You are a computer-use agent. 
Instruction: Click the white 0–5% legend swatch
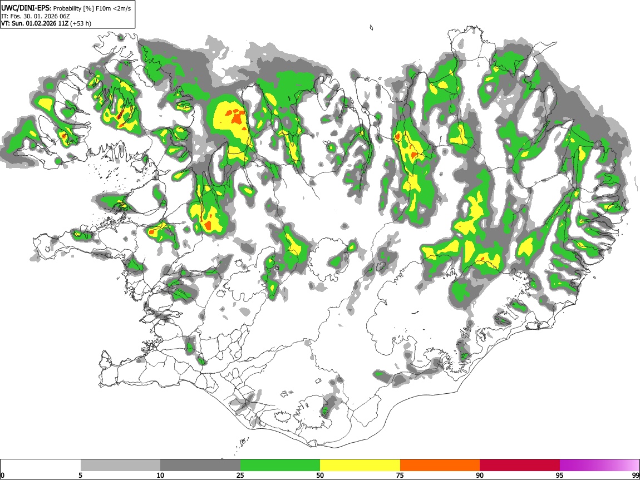(41, 465)
